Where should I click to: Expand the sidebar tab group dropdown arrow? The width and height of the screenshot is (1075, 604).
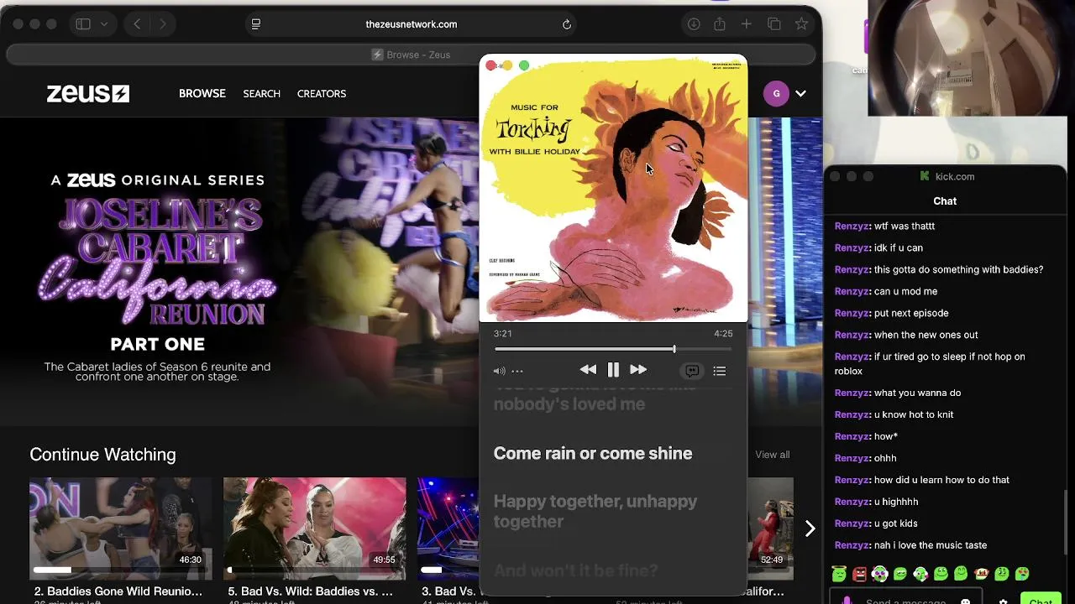coord(104,24)
